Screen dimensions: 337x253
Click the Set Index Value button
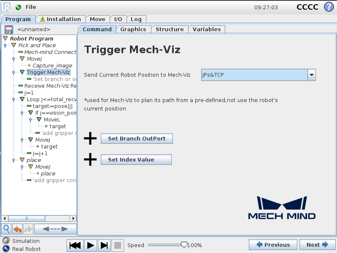[136, 159]
